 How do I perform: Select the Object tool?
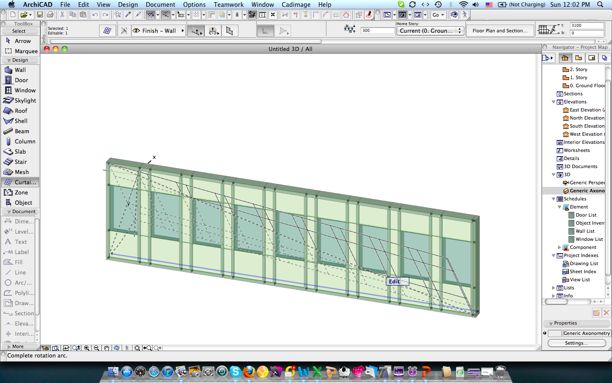click(20, 203)
